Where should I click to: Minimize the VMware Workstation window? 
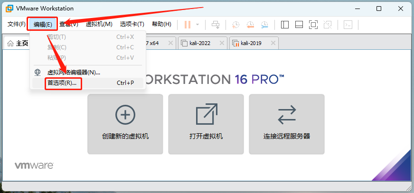[x=357, y=9]
